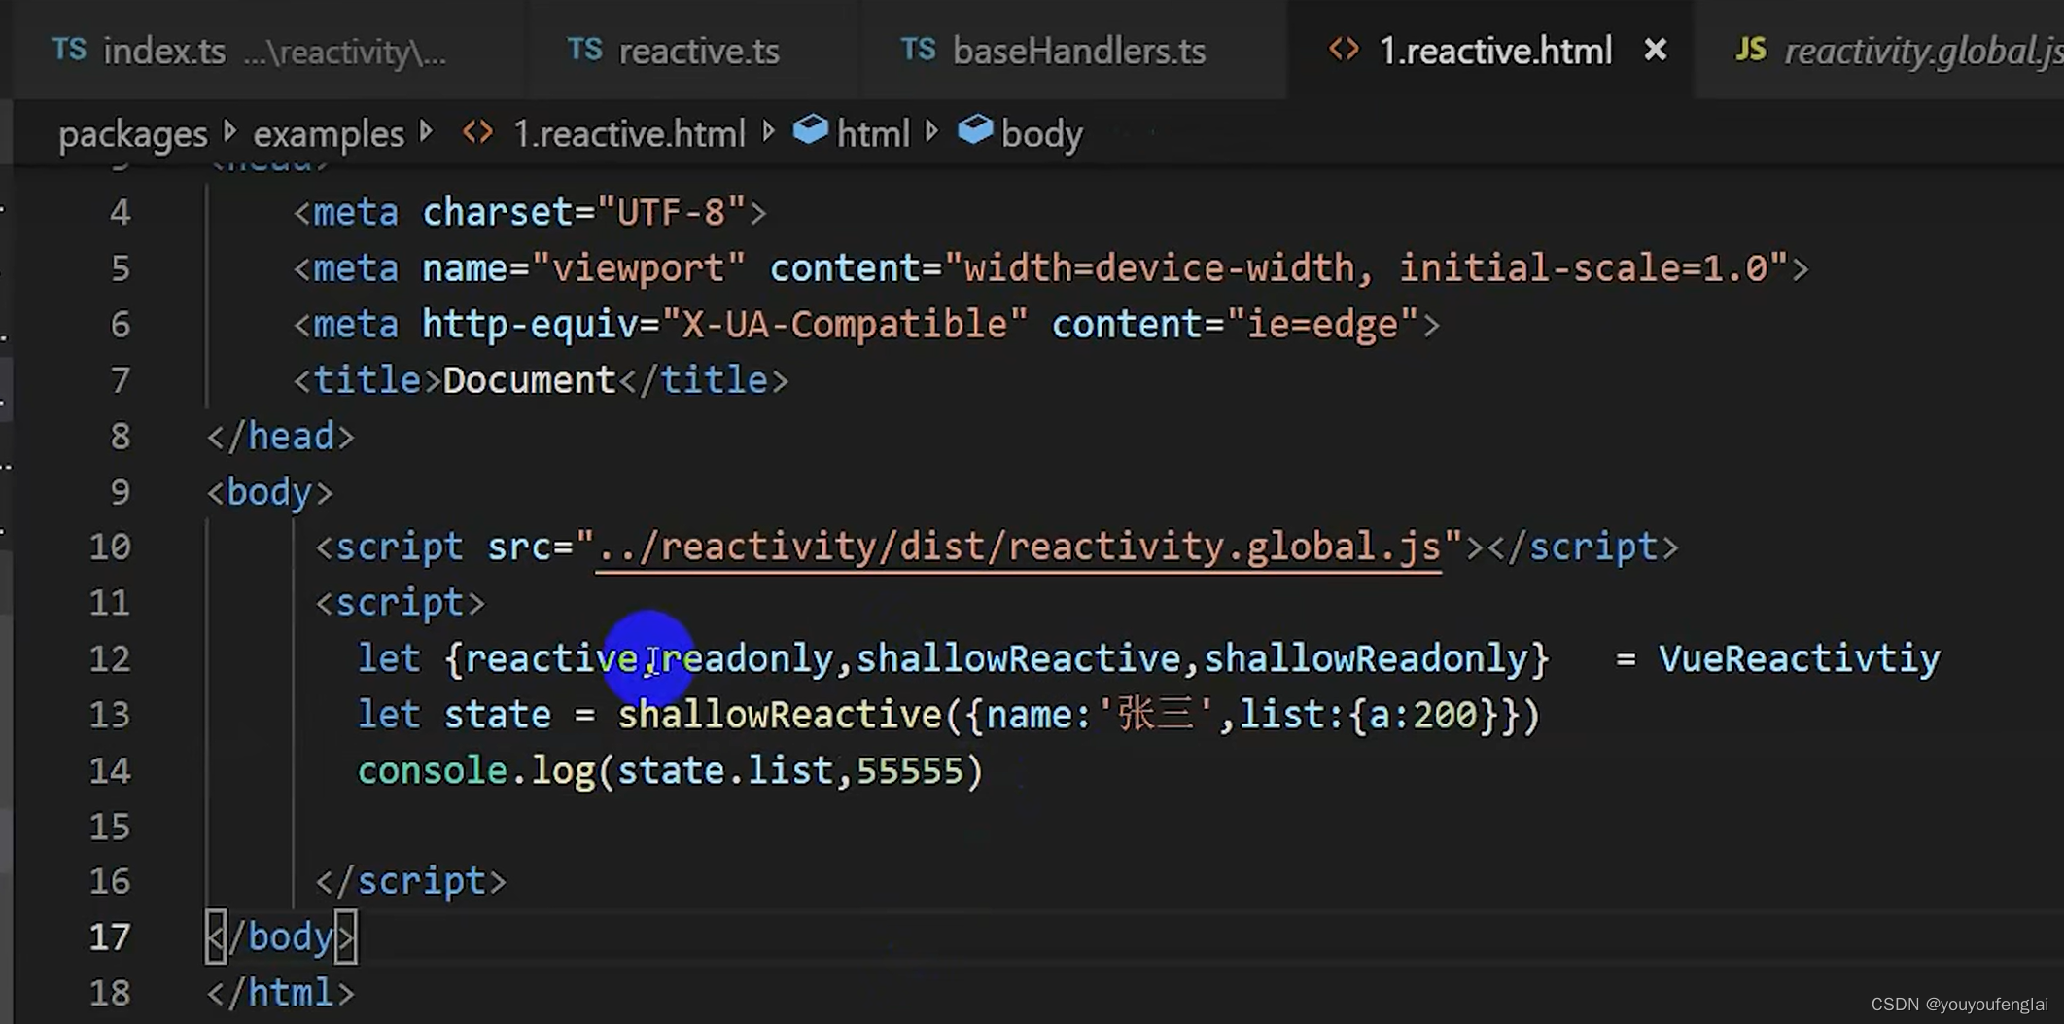Click the '张三' string literal

(x=1155, y=715)
